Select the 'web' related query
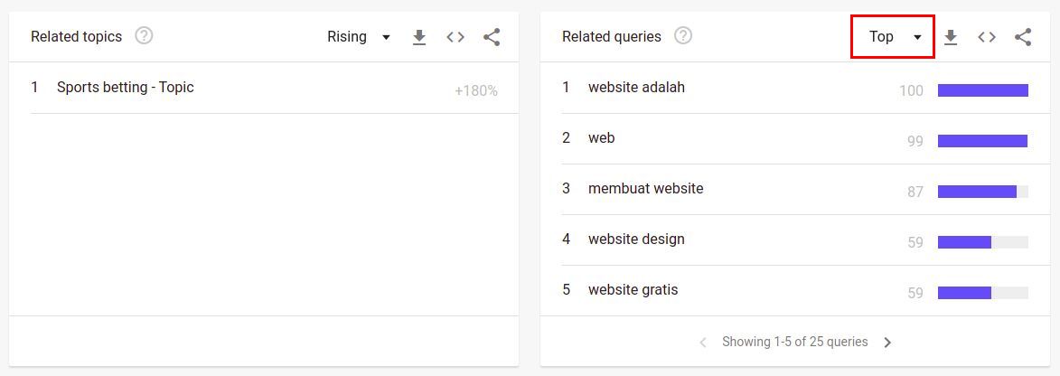1060x376 pixels. point(601,138)
